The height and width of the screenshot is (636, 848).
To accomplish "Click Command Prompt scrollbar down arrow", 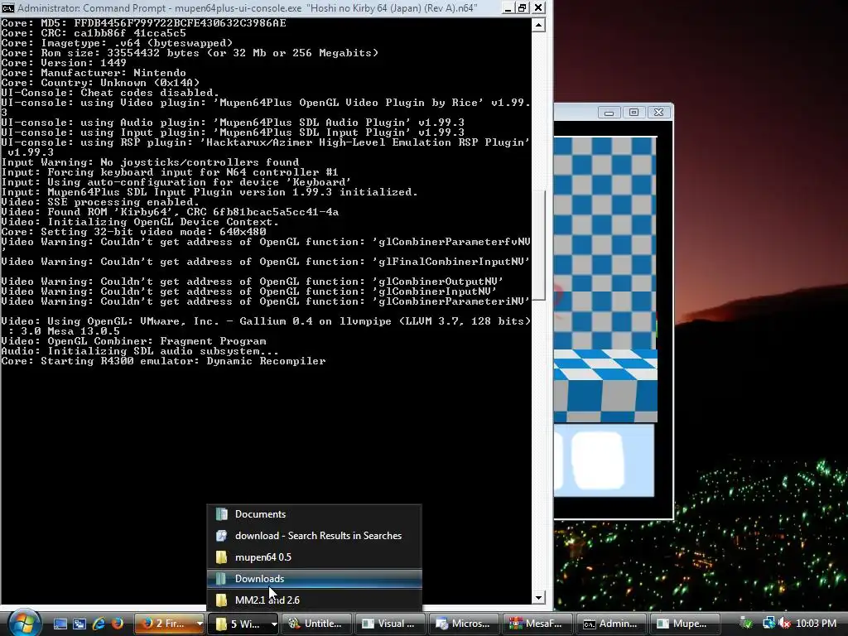I will pyautogui.click(x=538, y=598).
